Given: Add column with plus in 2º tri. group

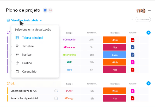Looking at the screenshot, I should 148,83.
